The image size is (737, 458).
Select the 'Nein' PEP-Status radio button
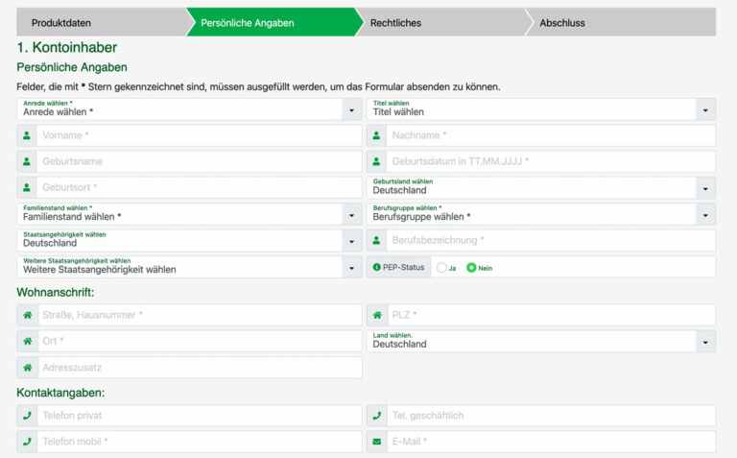[x=471, y=267]
